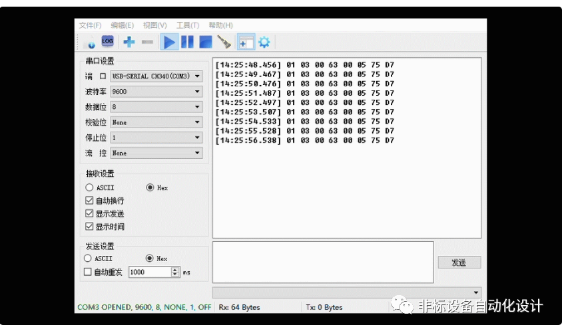
Task: Open the 帮助(H) menu
Action: tap(221, 25)
